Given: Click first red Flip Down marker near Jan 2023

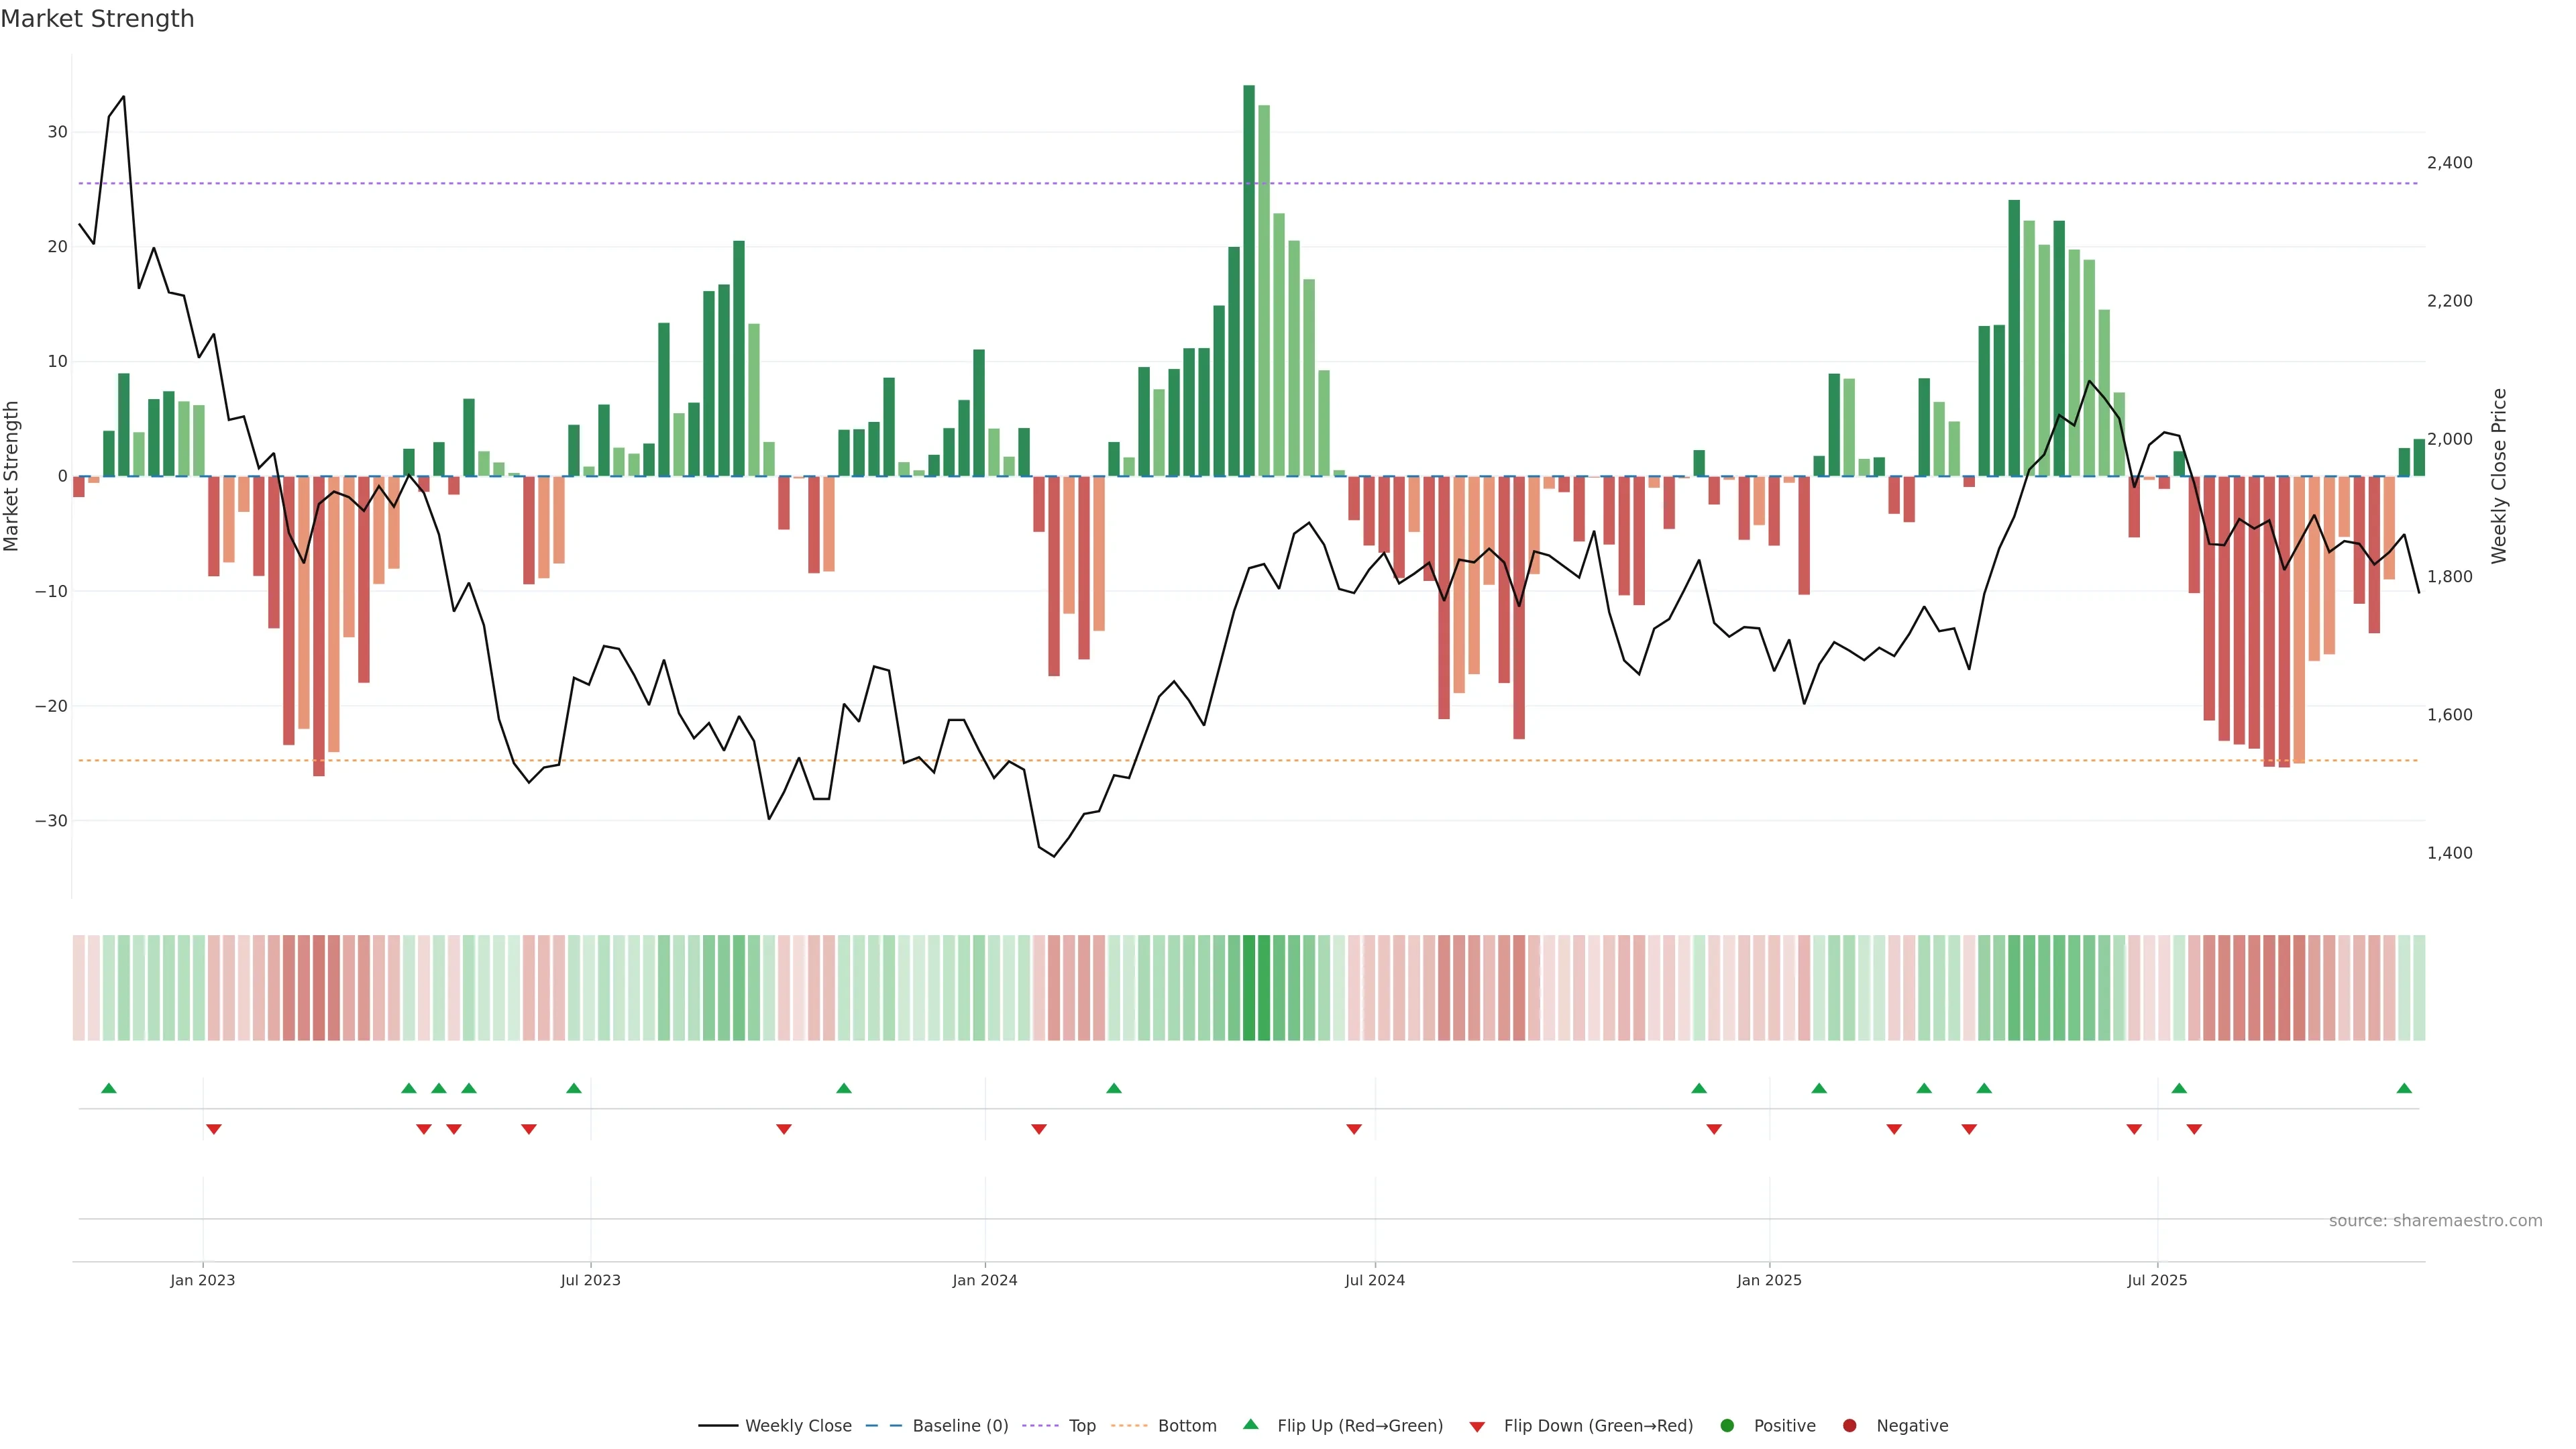Looking at the screenshot, I should coord(213,1129).
